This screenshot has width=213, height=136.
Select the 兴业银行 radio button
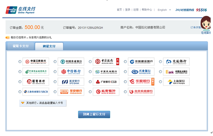coord(125,72)
